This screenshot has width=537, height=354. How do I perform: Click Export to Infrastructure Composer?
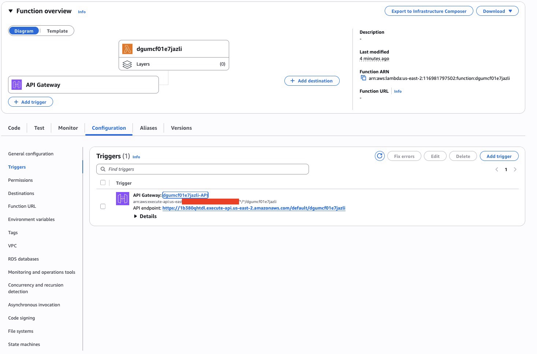click(429, 11)
